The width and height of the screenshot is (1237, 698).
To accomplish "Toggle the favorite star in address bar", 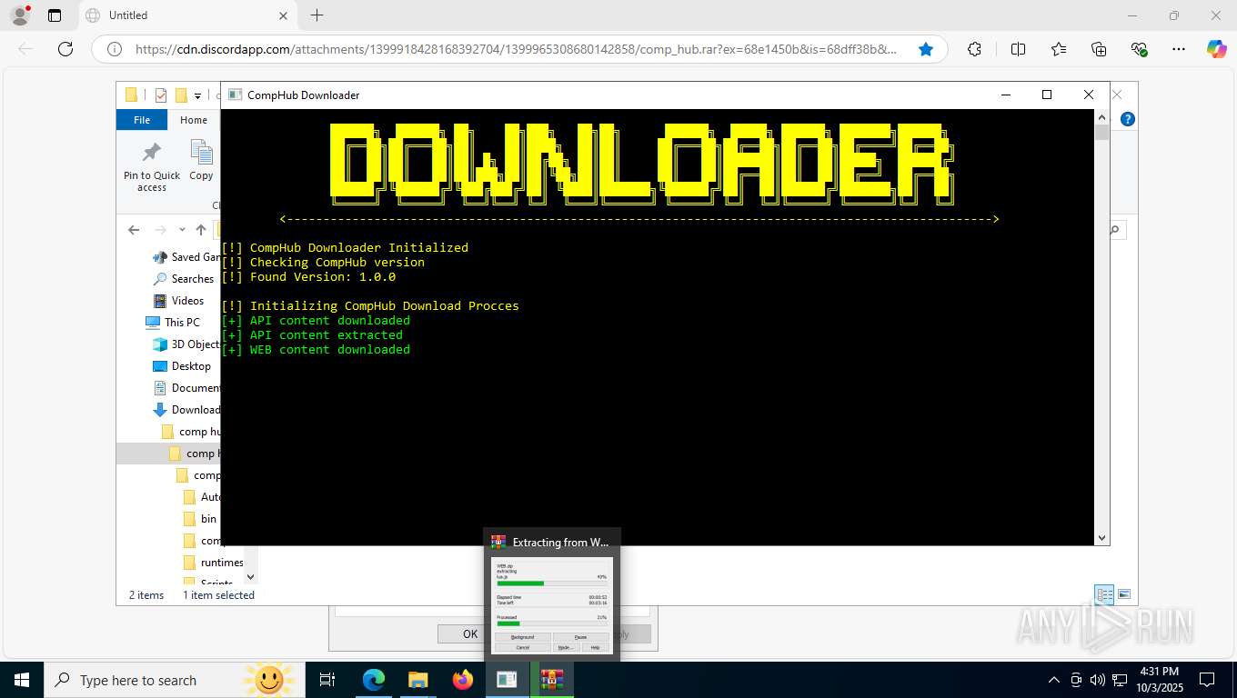I will 926,49.
